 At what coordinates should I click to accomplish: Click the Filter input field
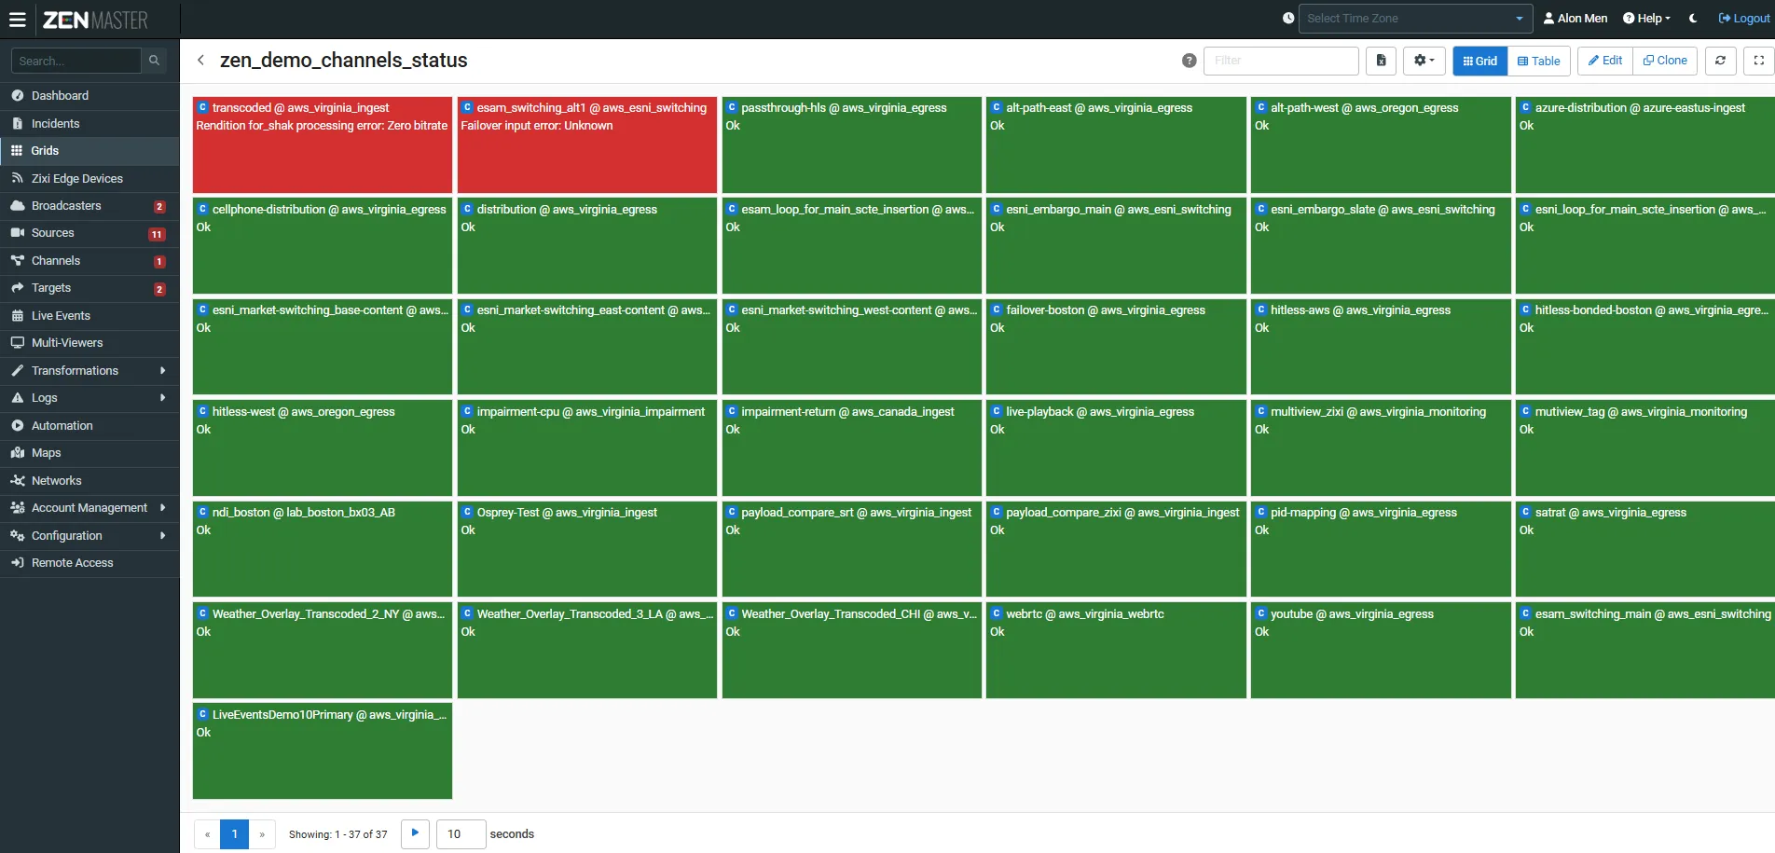[x=1281, y=61]
